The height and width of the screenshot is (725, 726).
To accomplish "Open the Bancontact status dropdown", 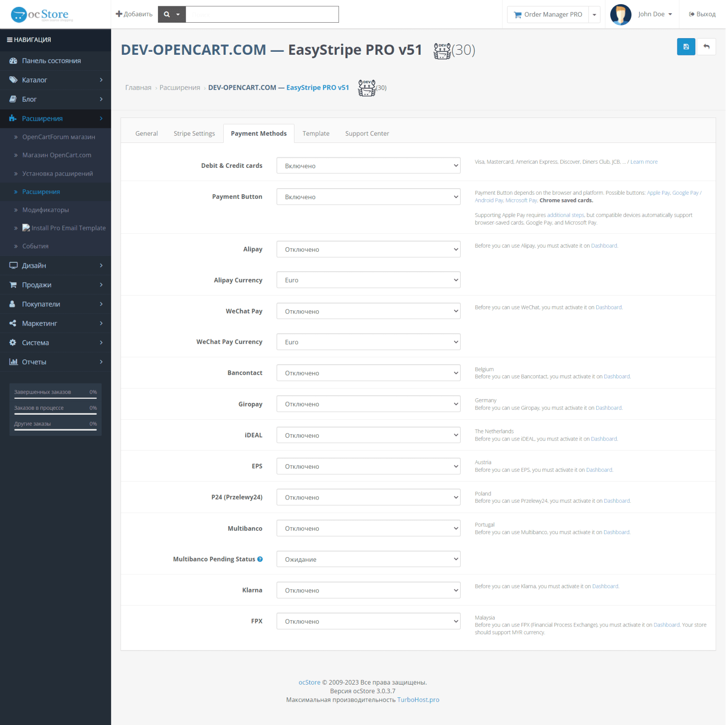I will (368, 373).
